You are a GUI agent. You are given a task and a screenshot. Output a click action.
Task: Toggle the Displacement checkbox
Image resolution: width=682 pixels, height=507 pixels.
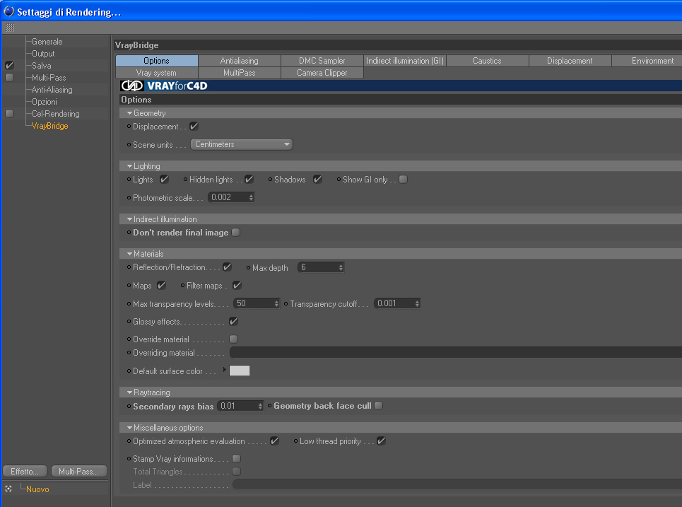194,126
